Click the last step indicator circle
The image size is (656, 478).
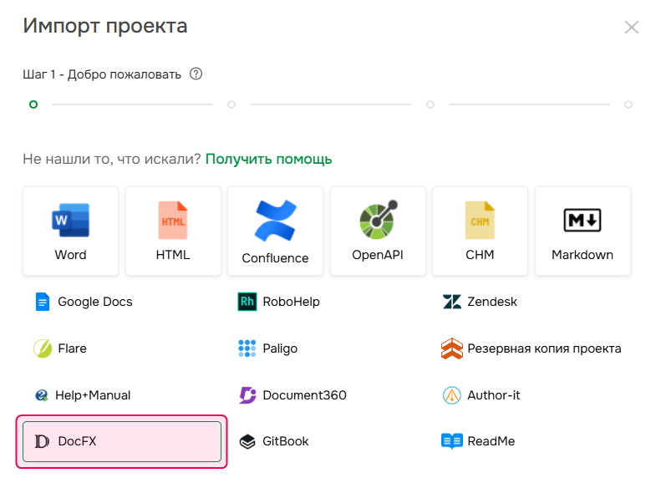click(x=628, y=104)
